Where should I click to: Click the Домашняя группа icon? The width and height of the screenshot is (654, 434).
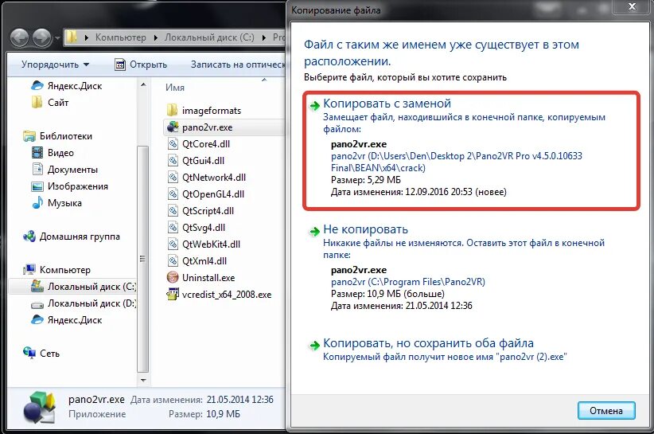click(x=29, y=237)
